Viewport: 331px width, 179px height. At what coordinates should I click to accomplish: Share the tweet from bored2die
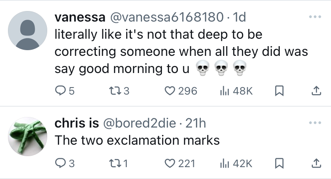(316, 163)
